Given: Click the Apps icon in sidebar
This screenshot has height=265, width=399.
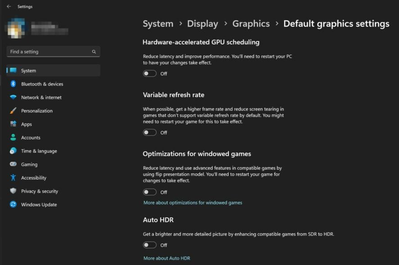Looking at the screenshot, I should (x=13, y=124).
